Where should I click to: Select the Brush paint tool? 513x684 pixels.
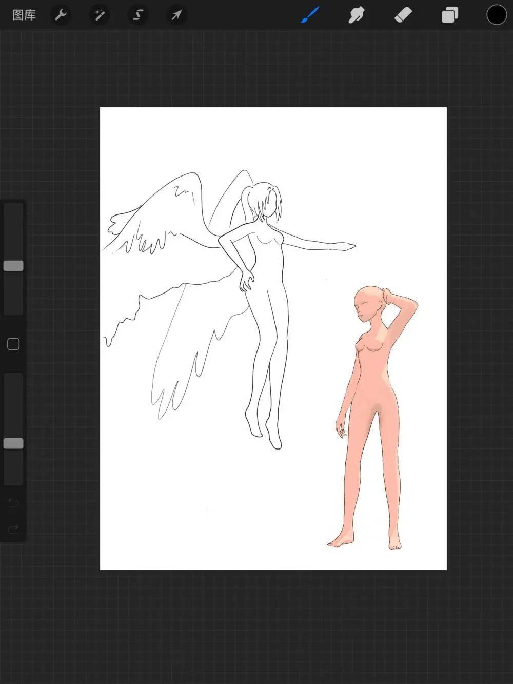point(310,15)
